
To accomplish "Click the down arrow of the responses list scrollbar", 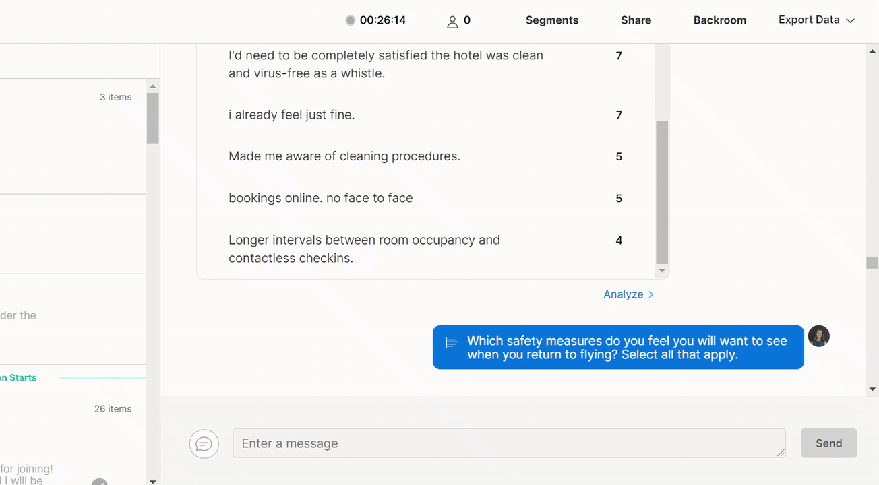I will click(x=662, y=271).
